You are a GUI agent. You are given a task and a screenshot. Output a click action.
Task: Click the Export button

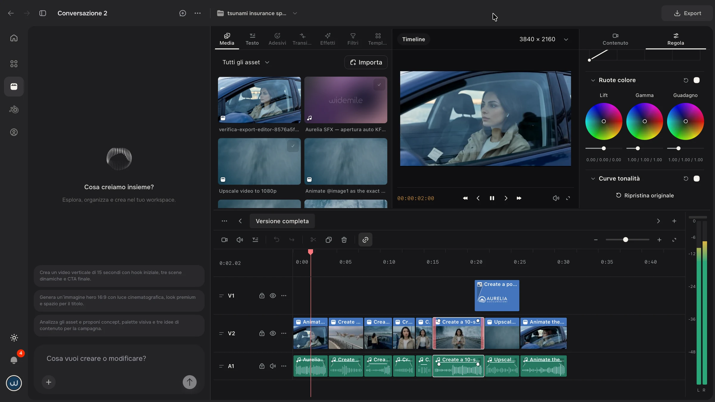click(x=687, y=13)
